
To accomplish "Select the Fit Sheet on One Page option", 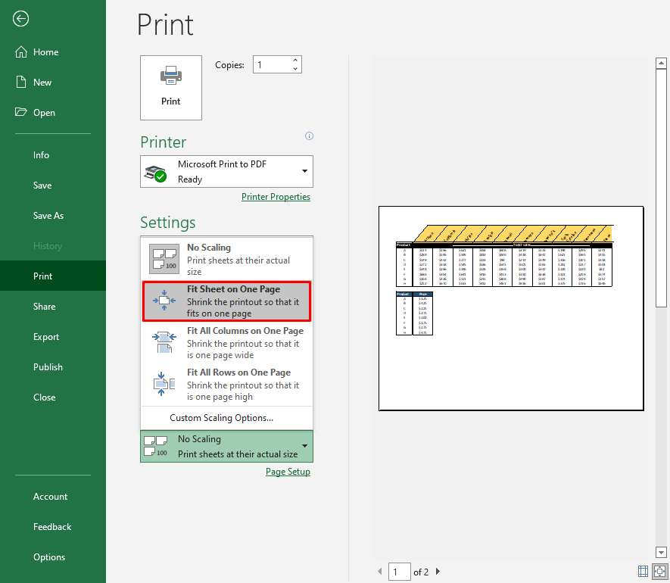I will (226, 301).
